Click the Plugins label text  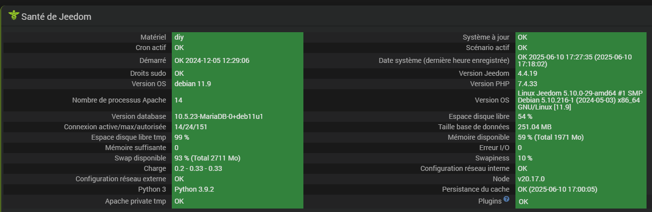coord(490,201)
